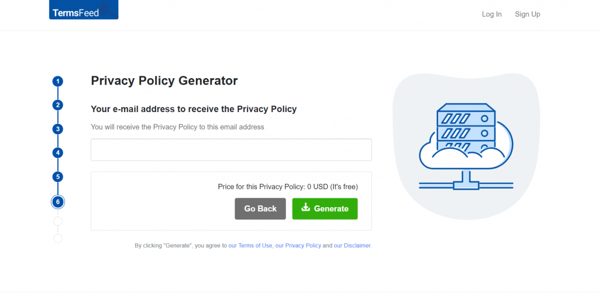Image resolution: width=599 pixels, height=297 pixels.
Task: Click the Privacy Policy Generator heading
Action: pos(164,81)
